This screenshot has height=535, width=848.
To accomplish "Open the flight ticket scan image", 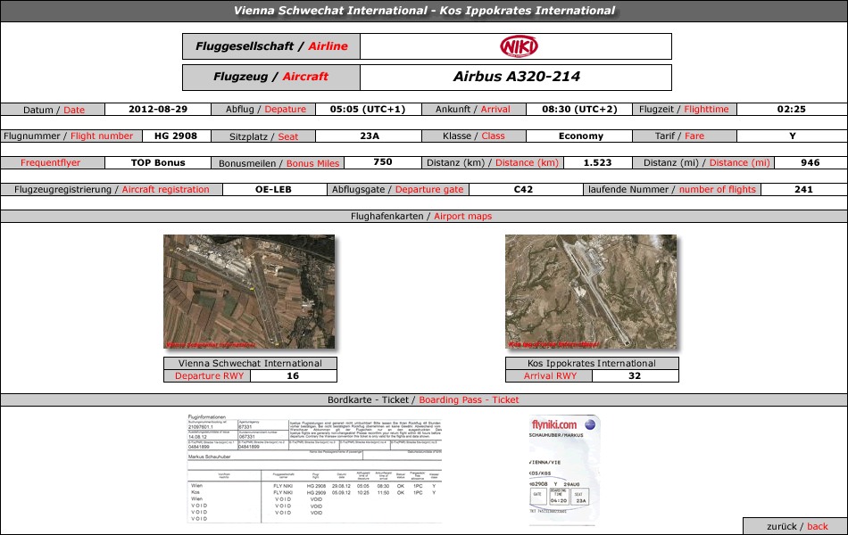I will click(314, 468).
